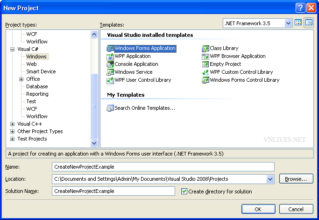The height and width of the screenshot is (220, 319).
Task: Click the 'Search Online Templates...' text
Action: pyautogui.click(x=145, y=108)
